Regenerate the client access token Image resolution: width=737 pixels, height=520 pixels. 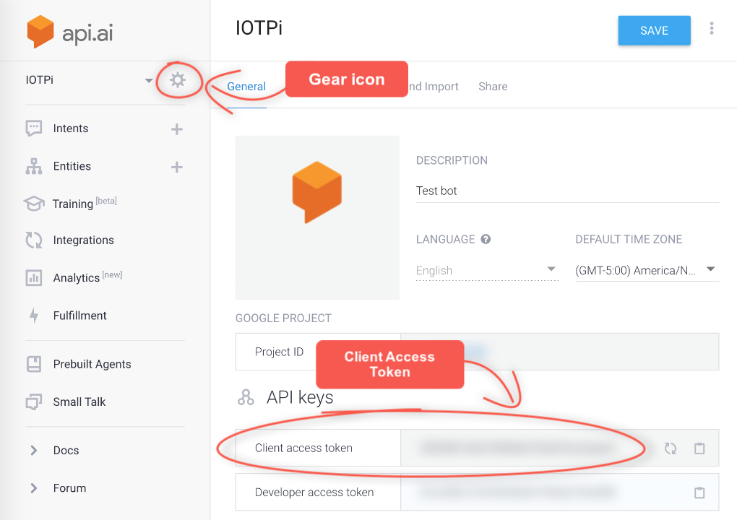[x=671, y=448]
